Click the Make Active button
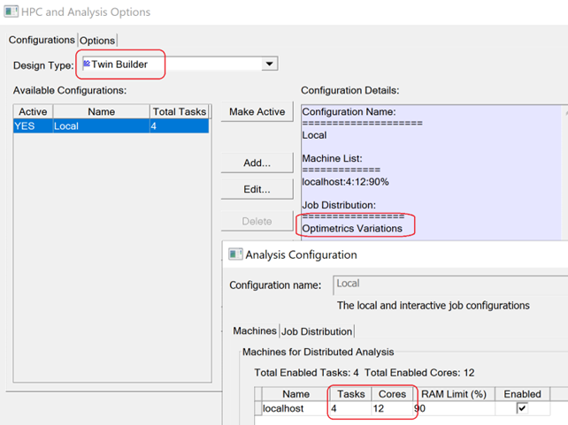The height and width of the screenshot is (425, 568). (x=257, y=111)
